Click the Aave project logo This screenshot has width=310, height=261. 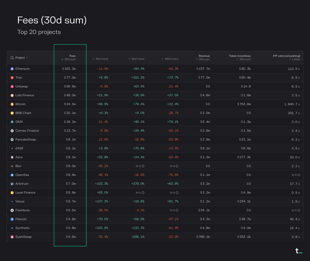click(x=11, y=157)
